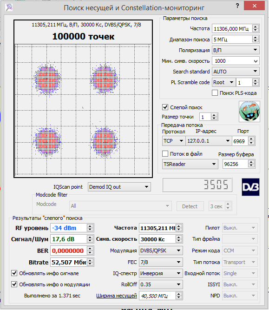
Task: Click the 100000 точек label
Action: click(83, 36)
